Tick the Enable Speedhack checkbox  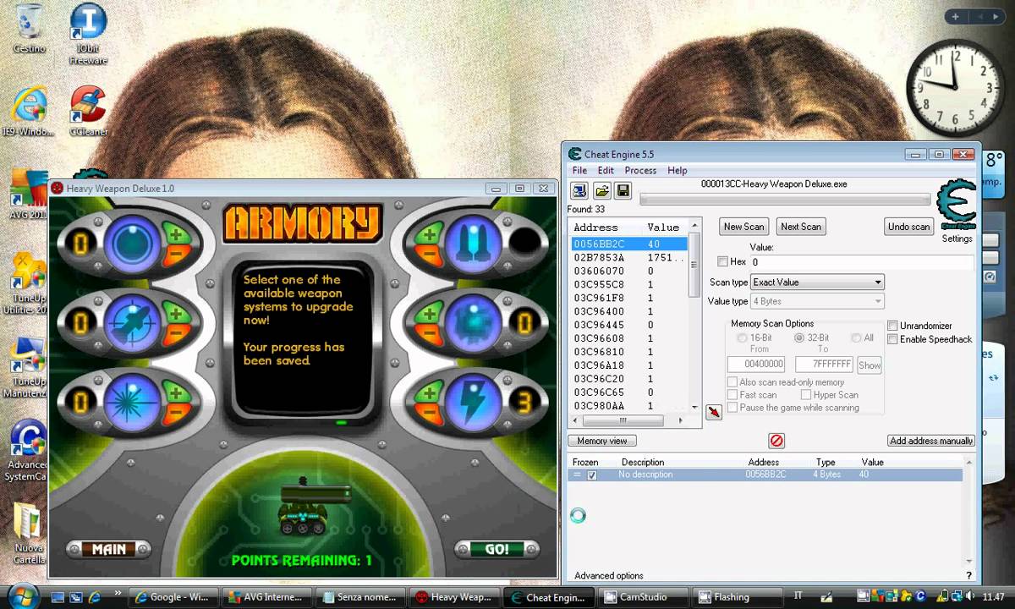[x=892, y=339]
